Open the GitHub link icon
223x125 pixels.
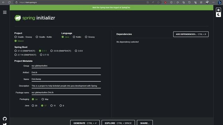tap(5, 119)
